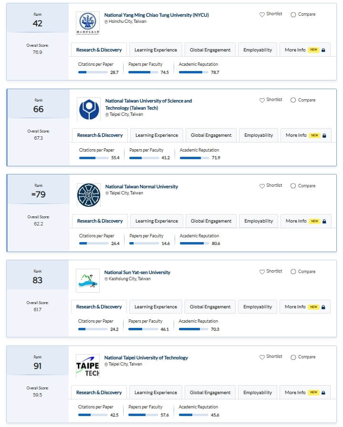Click National Sun Yat-sen University logo
Image resolution: width=343 pixels, height=427 pixels.
(x=87, y=281)
